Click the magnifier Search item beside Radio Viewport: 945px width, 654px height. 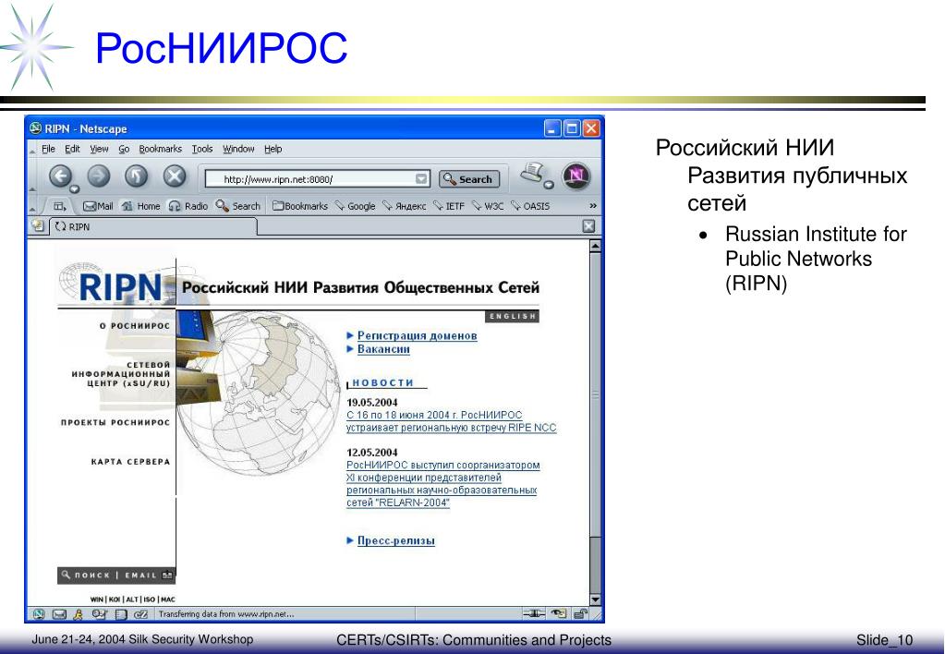238,206
